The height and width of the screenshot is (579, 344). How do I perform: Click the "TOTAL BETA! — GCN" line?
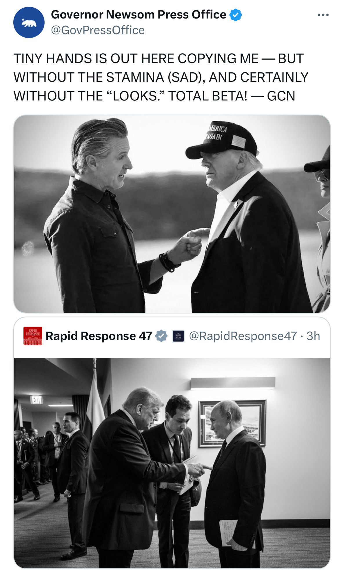pos(232,96)
